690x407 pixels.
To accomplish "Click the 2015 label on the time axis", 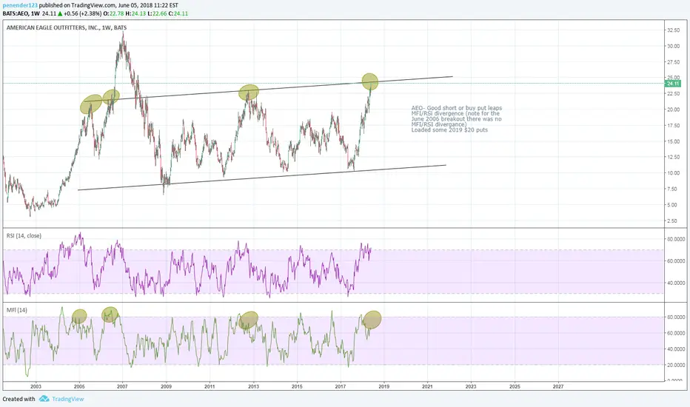I will pyautogui.click(x=297, y=386).
